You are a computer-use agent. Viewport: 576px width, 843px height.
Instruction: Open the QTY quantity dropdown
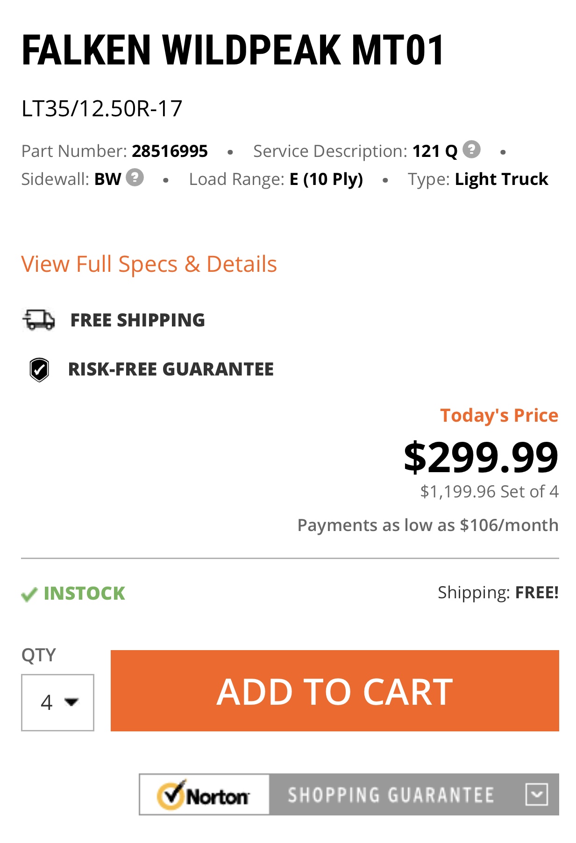(57, 702)
